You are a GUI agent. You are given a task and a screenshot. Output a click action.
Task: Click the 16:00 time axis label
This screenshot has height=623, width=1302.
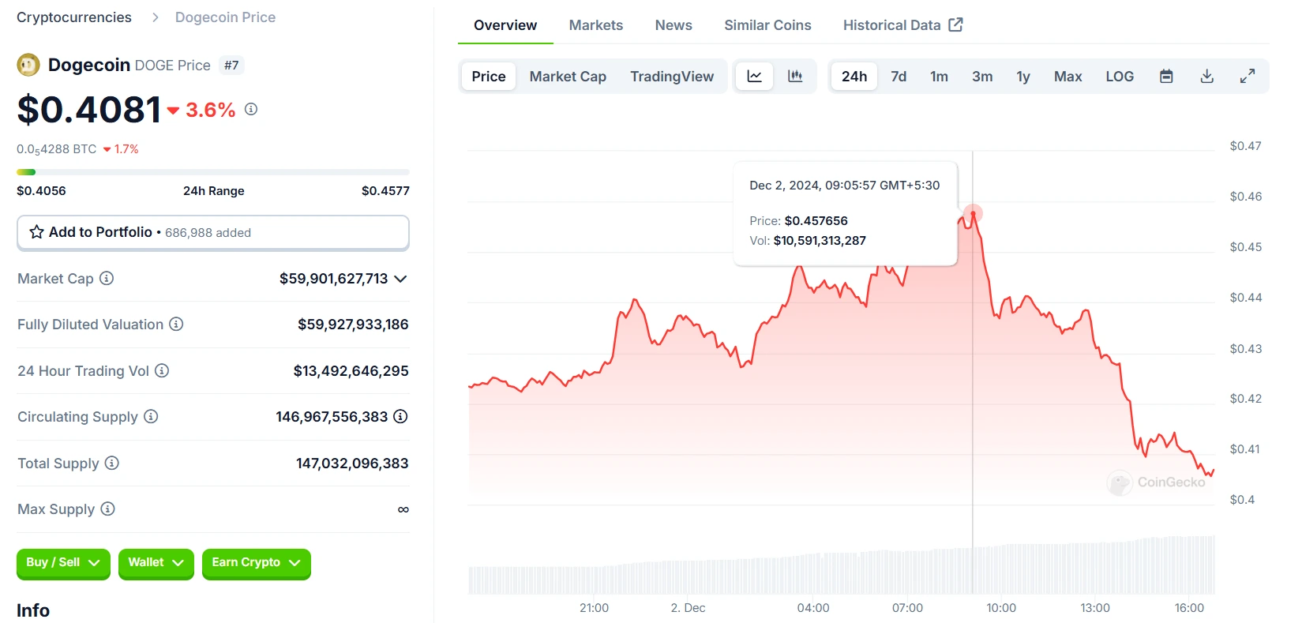(1189, 608)
